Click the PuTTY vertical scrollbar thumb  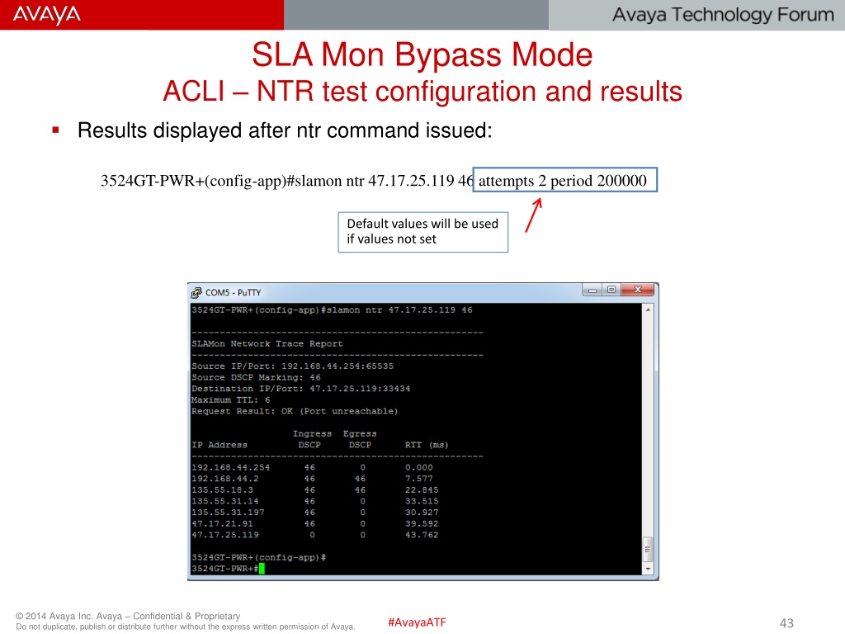point(649,549)
